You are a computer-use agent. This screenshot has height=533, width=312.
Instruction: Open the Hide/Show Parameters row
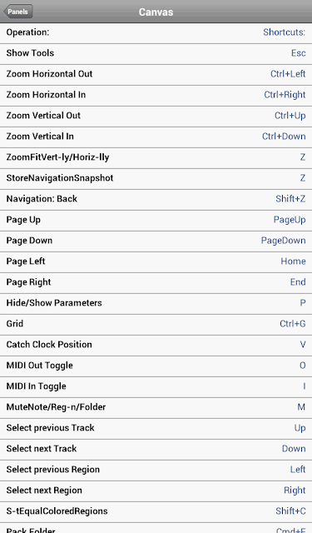156,304
